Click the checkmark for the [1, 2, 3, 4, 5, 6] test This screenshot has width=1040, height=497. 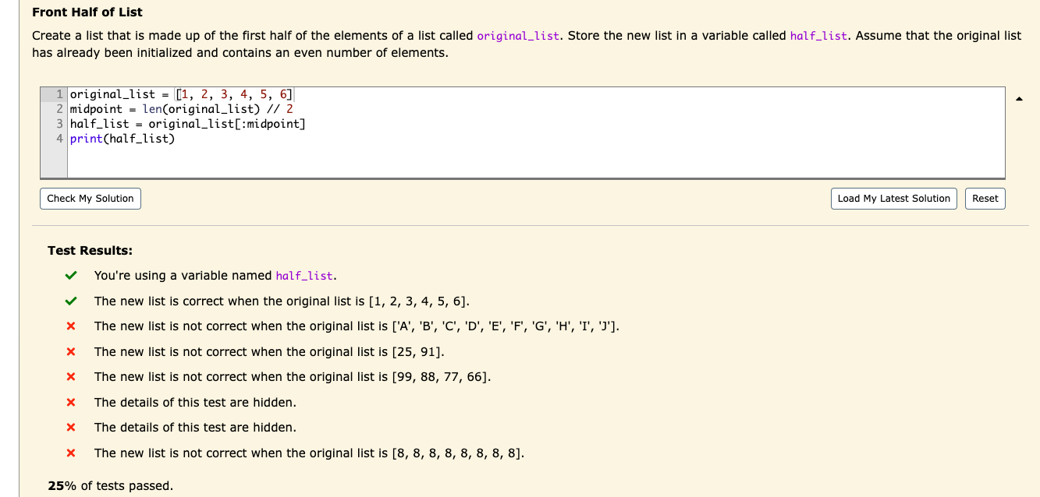[x=71, y=301]
